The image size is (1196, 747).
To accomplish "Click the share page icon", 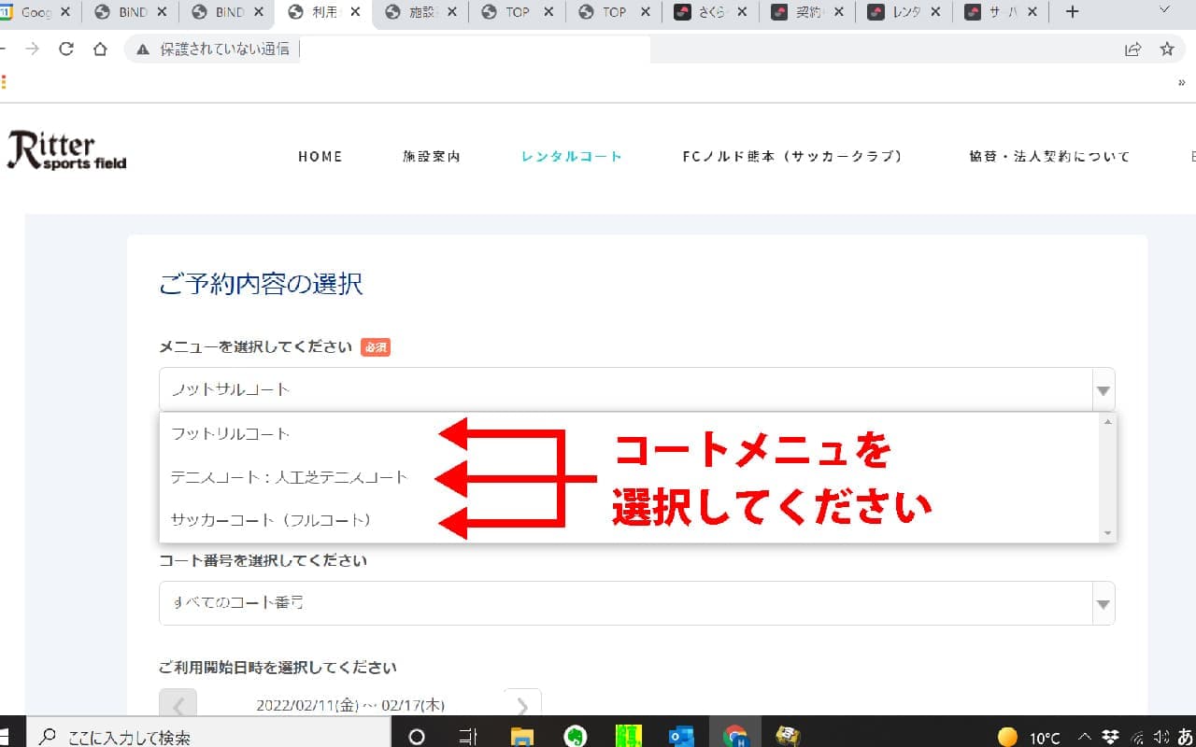I will click(x=1132, y=49).
